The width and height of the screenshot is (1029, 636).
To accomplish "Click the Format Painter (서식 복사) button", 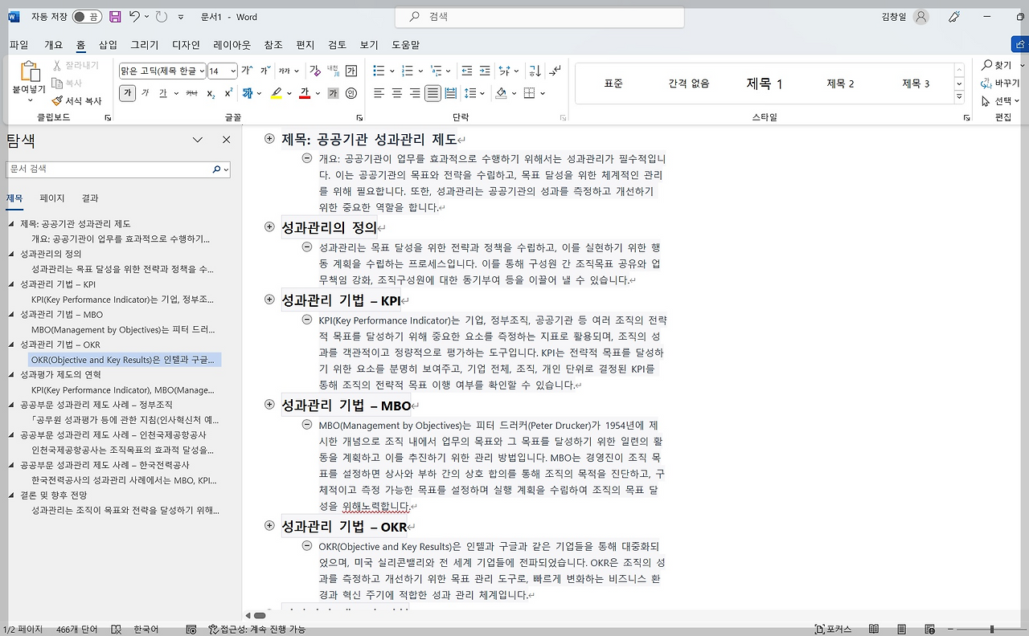I will click(x=76, y=101).
